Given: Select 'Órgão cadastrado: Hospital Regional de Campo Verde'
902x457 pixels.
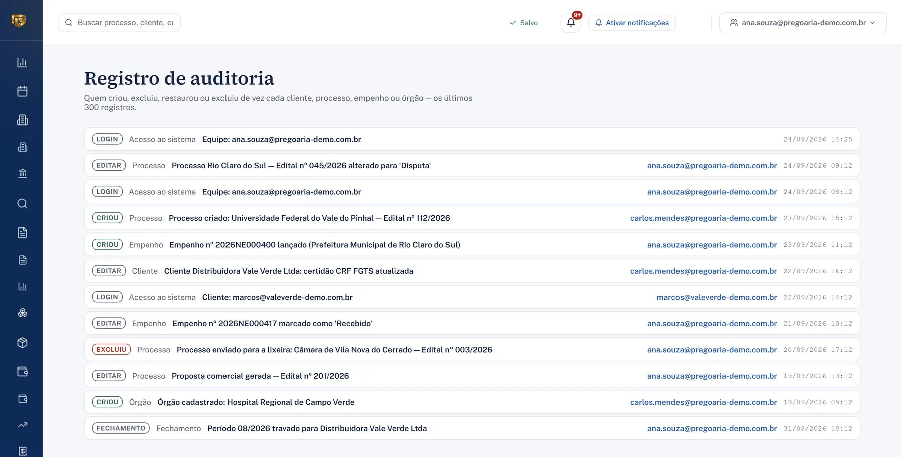Looking at the screenshot, I should [x=256, y=402].
